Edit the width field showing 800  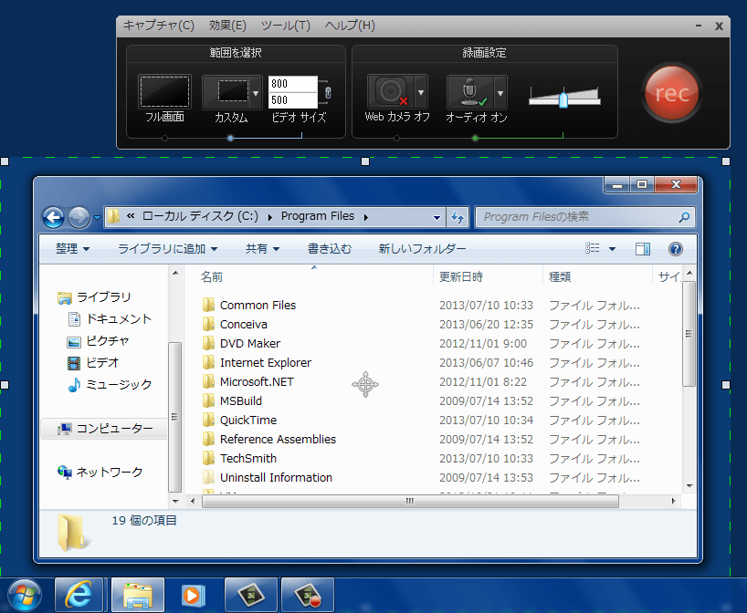[293, 84]
